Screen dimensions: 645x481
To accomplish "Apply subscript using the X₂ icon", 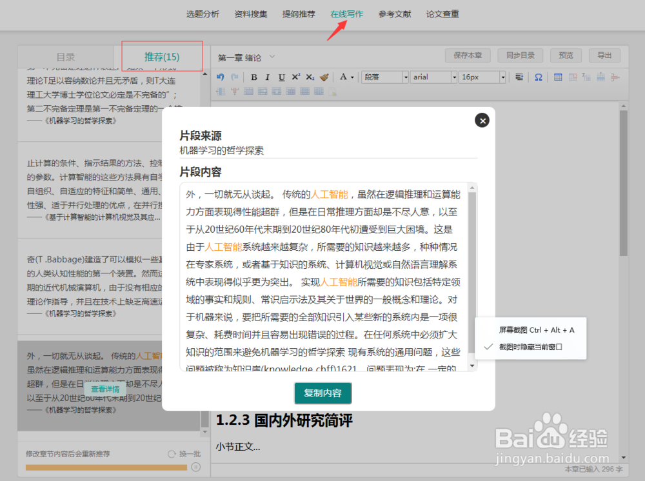I will point(309,77).
